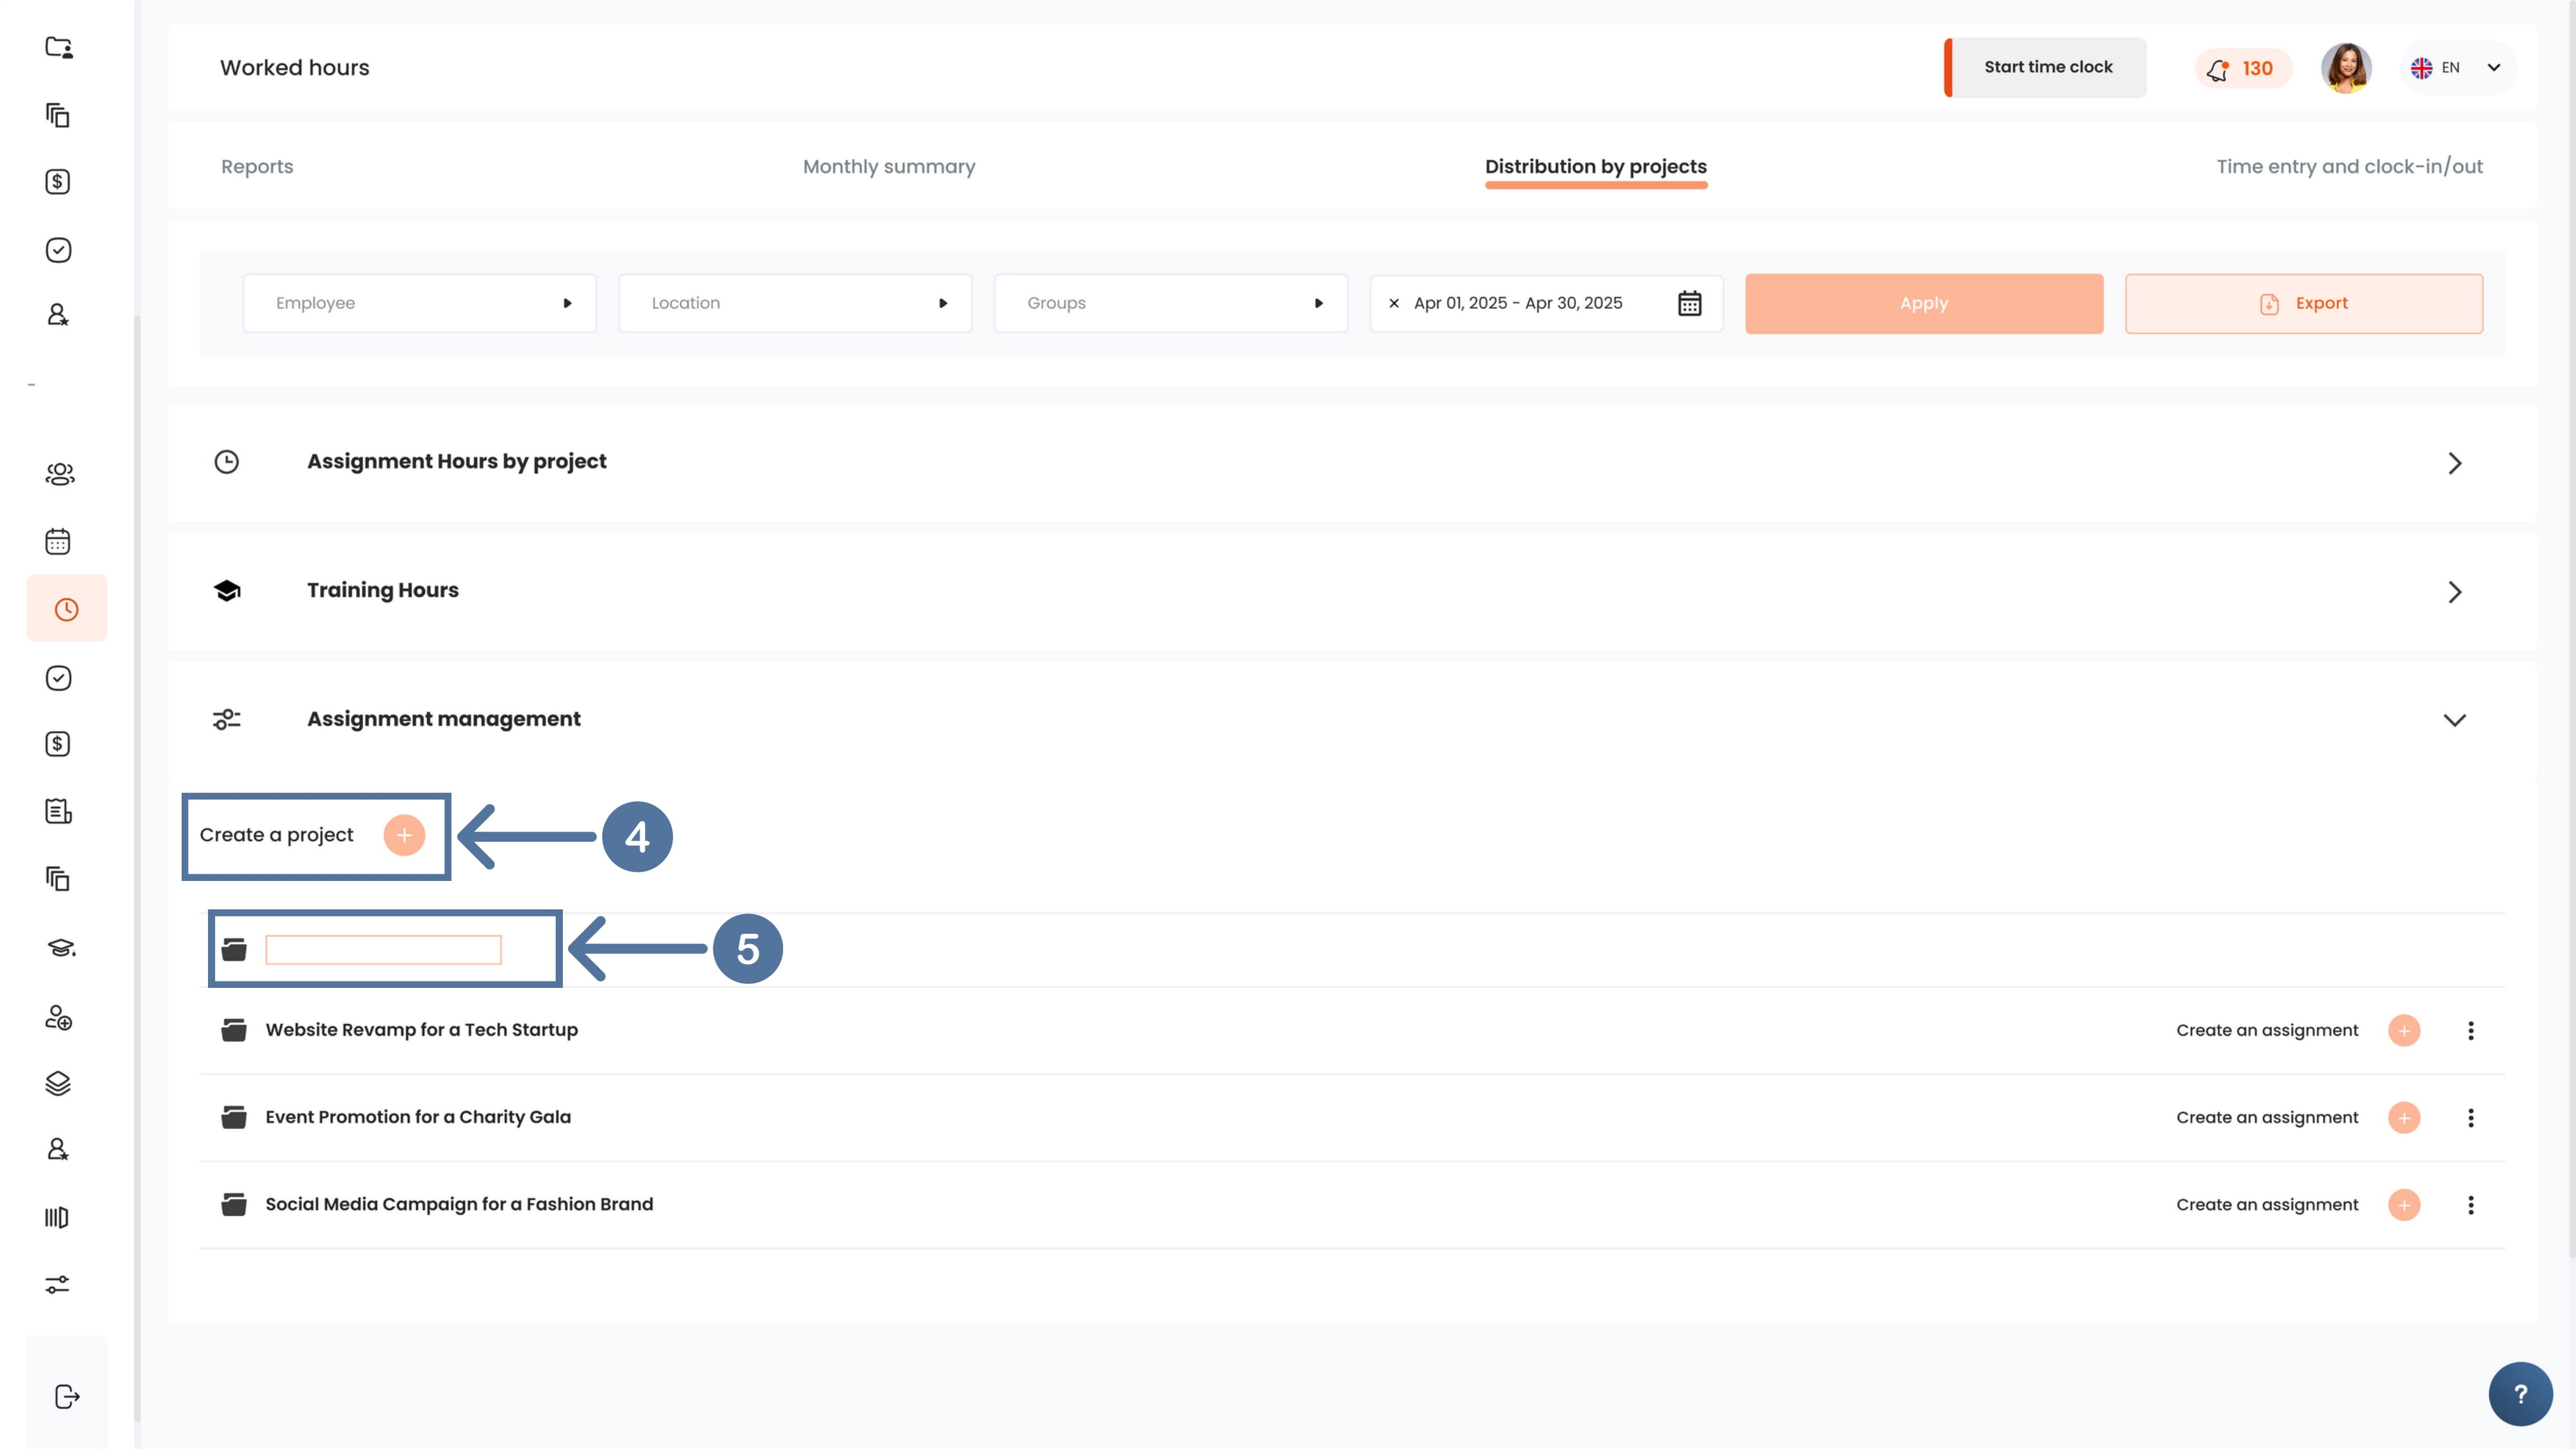Open the Employee filter dropdown

click(420, 303)
